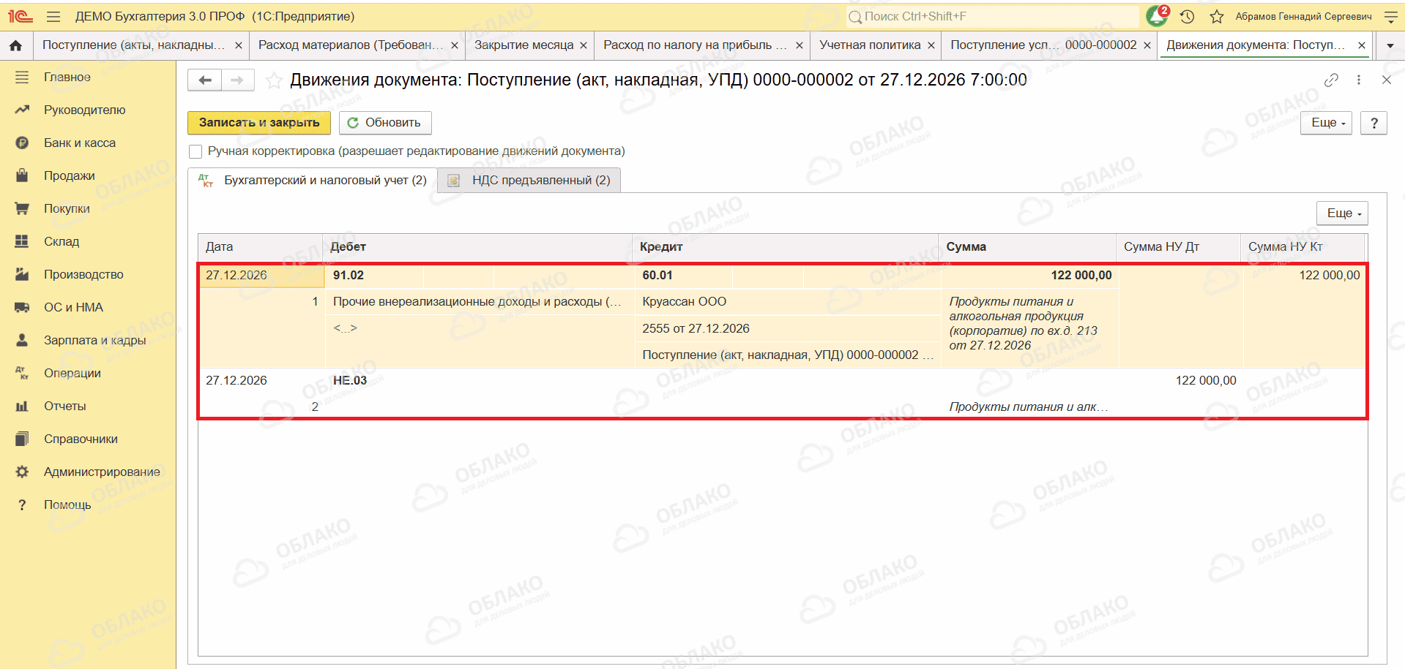The image size is (1405, 669).
Task: Enable Ручная корректировка checkbox
Action: pos(195,151)
